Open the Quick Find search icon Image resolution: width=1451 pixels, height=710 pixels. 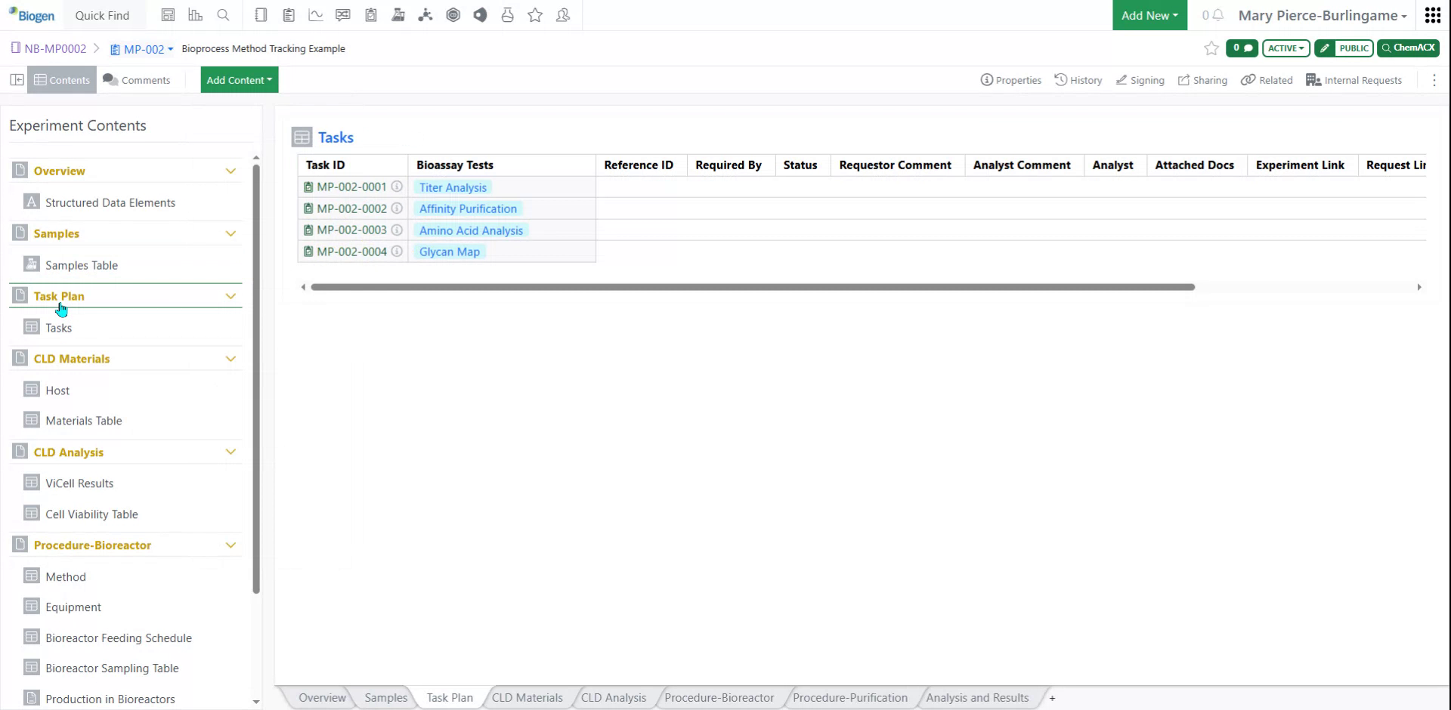(224, 14)
